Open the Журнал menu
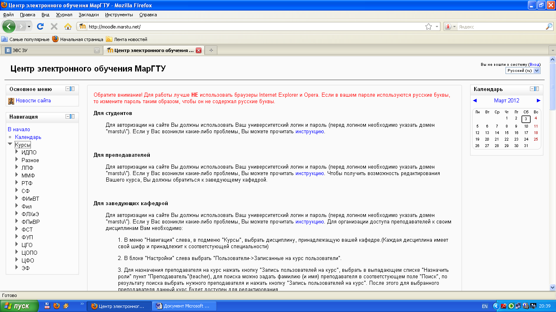The image size is (556, 312). 64,15
